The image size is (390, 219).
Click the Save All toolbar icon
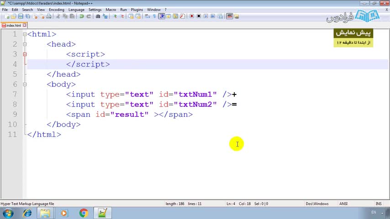[27, 16]
